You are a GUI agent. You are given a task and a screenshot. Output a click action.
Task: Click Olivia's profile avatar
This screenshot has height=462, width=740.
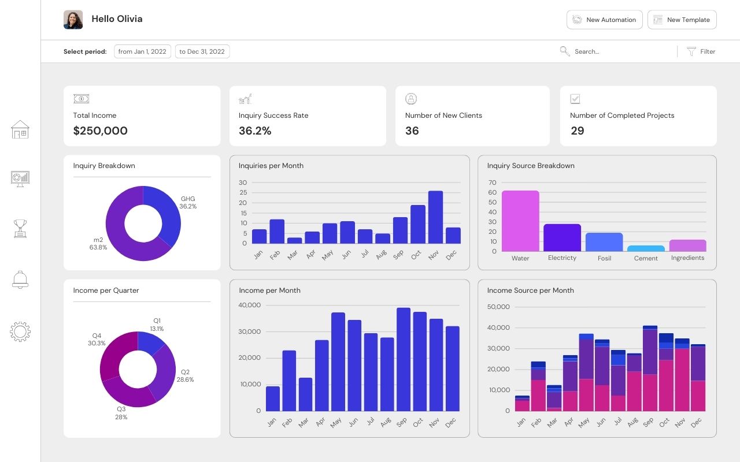[x=73, y=20]
